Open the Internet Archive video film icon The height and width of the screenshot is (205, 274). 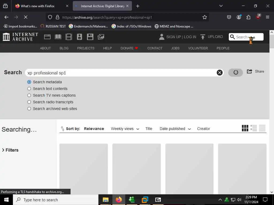69,37
